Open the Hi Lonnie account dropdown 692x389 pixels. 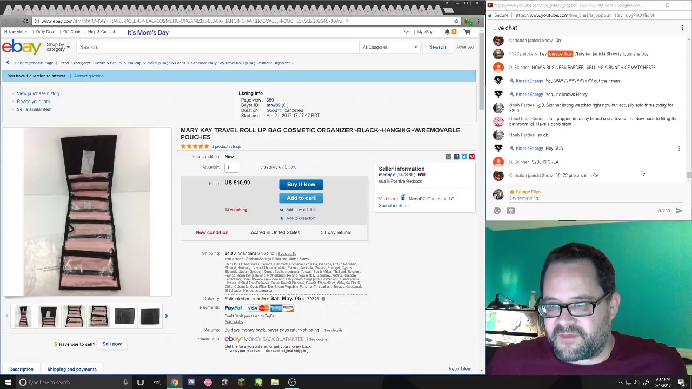(x=16, y=32)
